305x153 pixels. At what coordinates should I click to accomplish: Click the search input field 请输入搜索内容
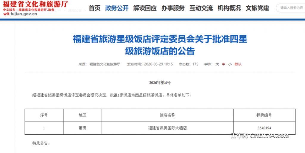pos(291,8)
